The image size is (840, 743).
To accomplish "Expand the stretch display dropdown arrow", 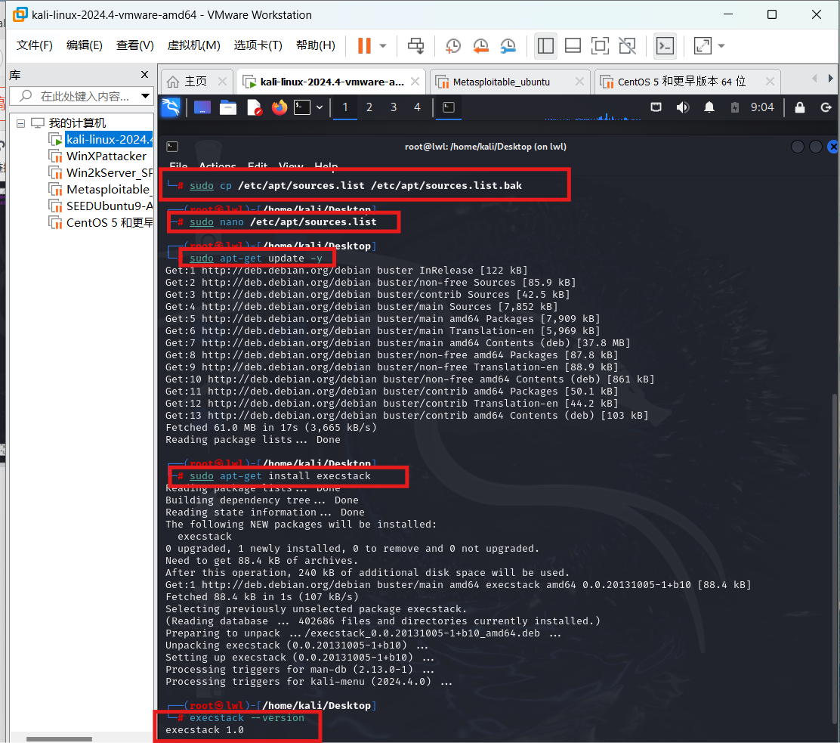I will [x=721, y=45].
